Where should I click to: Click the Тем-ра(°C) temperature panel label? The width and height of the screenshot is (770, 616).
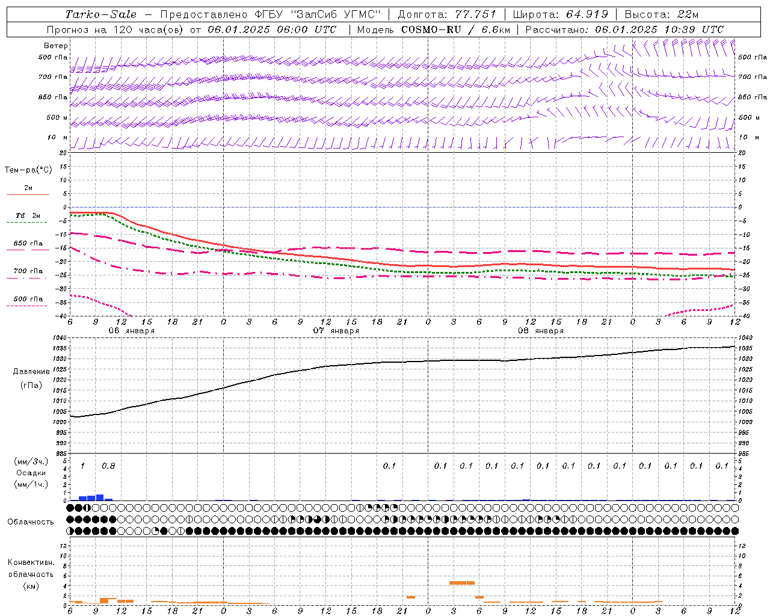tap(28, 170)
